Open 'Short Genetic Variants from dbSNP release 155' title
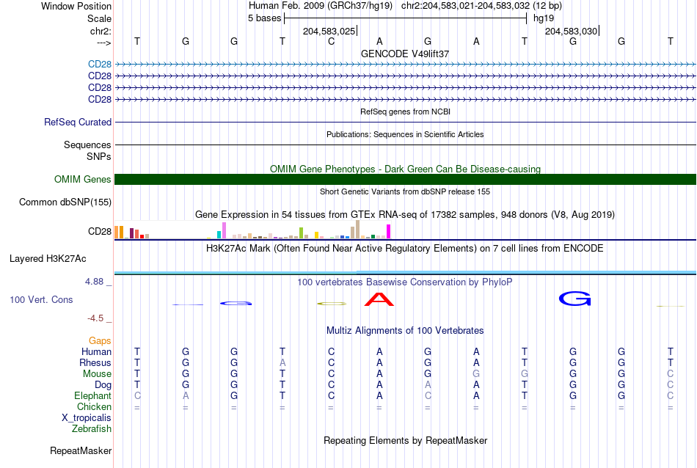This screenshot has height=468, width=697. [405, 191]
